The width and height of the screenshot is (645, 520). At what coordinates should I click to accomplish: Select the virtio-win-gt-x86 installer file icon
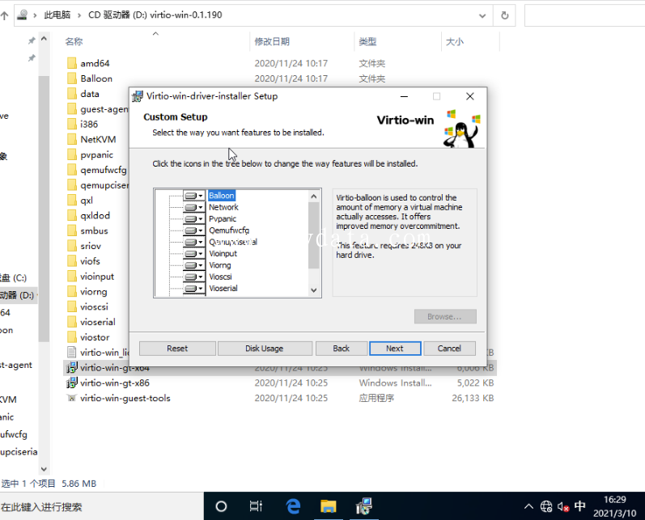(x=72, y=383)
